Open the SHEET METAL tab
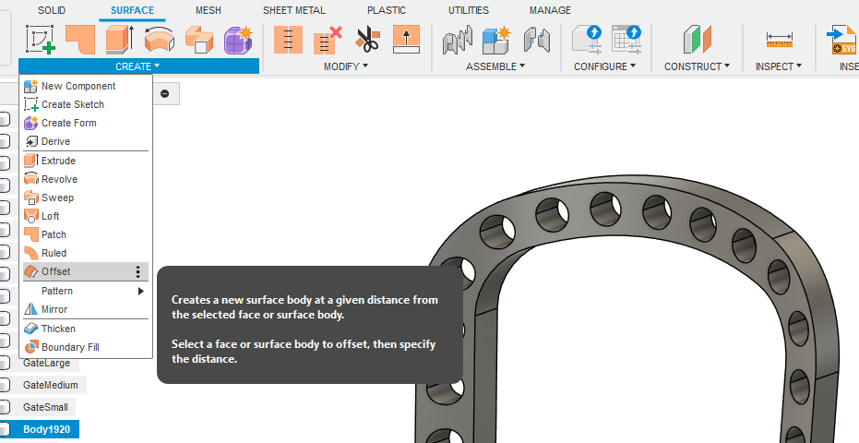 pos(294,10)
